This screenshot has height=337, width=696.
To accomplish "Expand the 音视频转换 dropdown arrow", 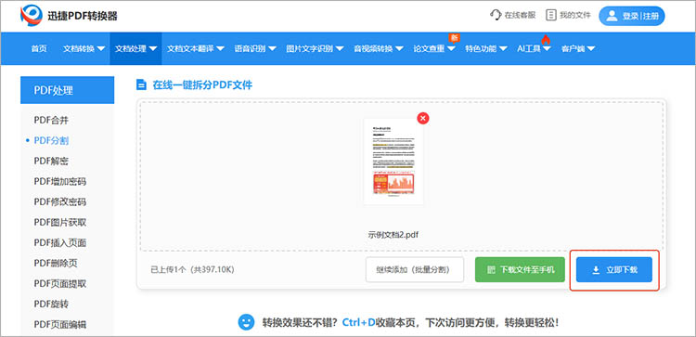I will (399, 49).
